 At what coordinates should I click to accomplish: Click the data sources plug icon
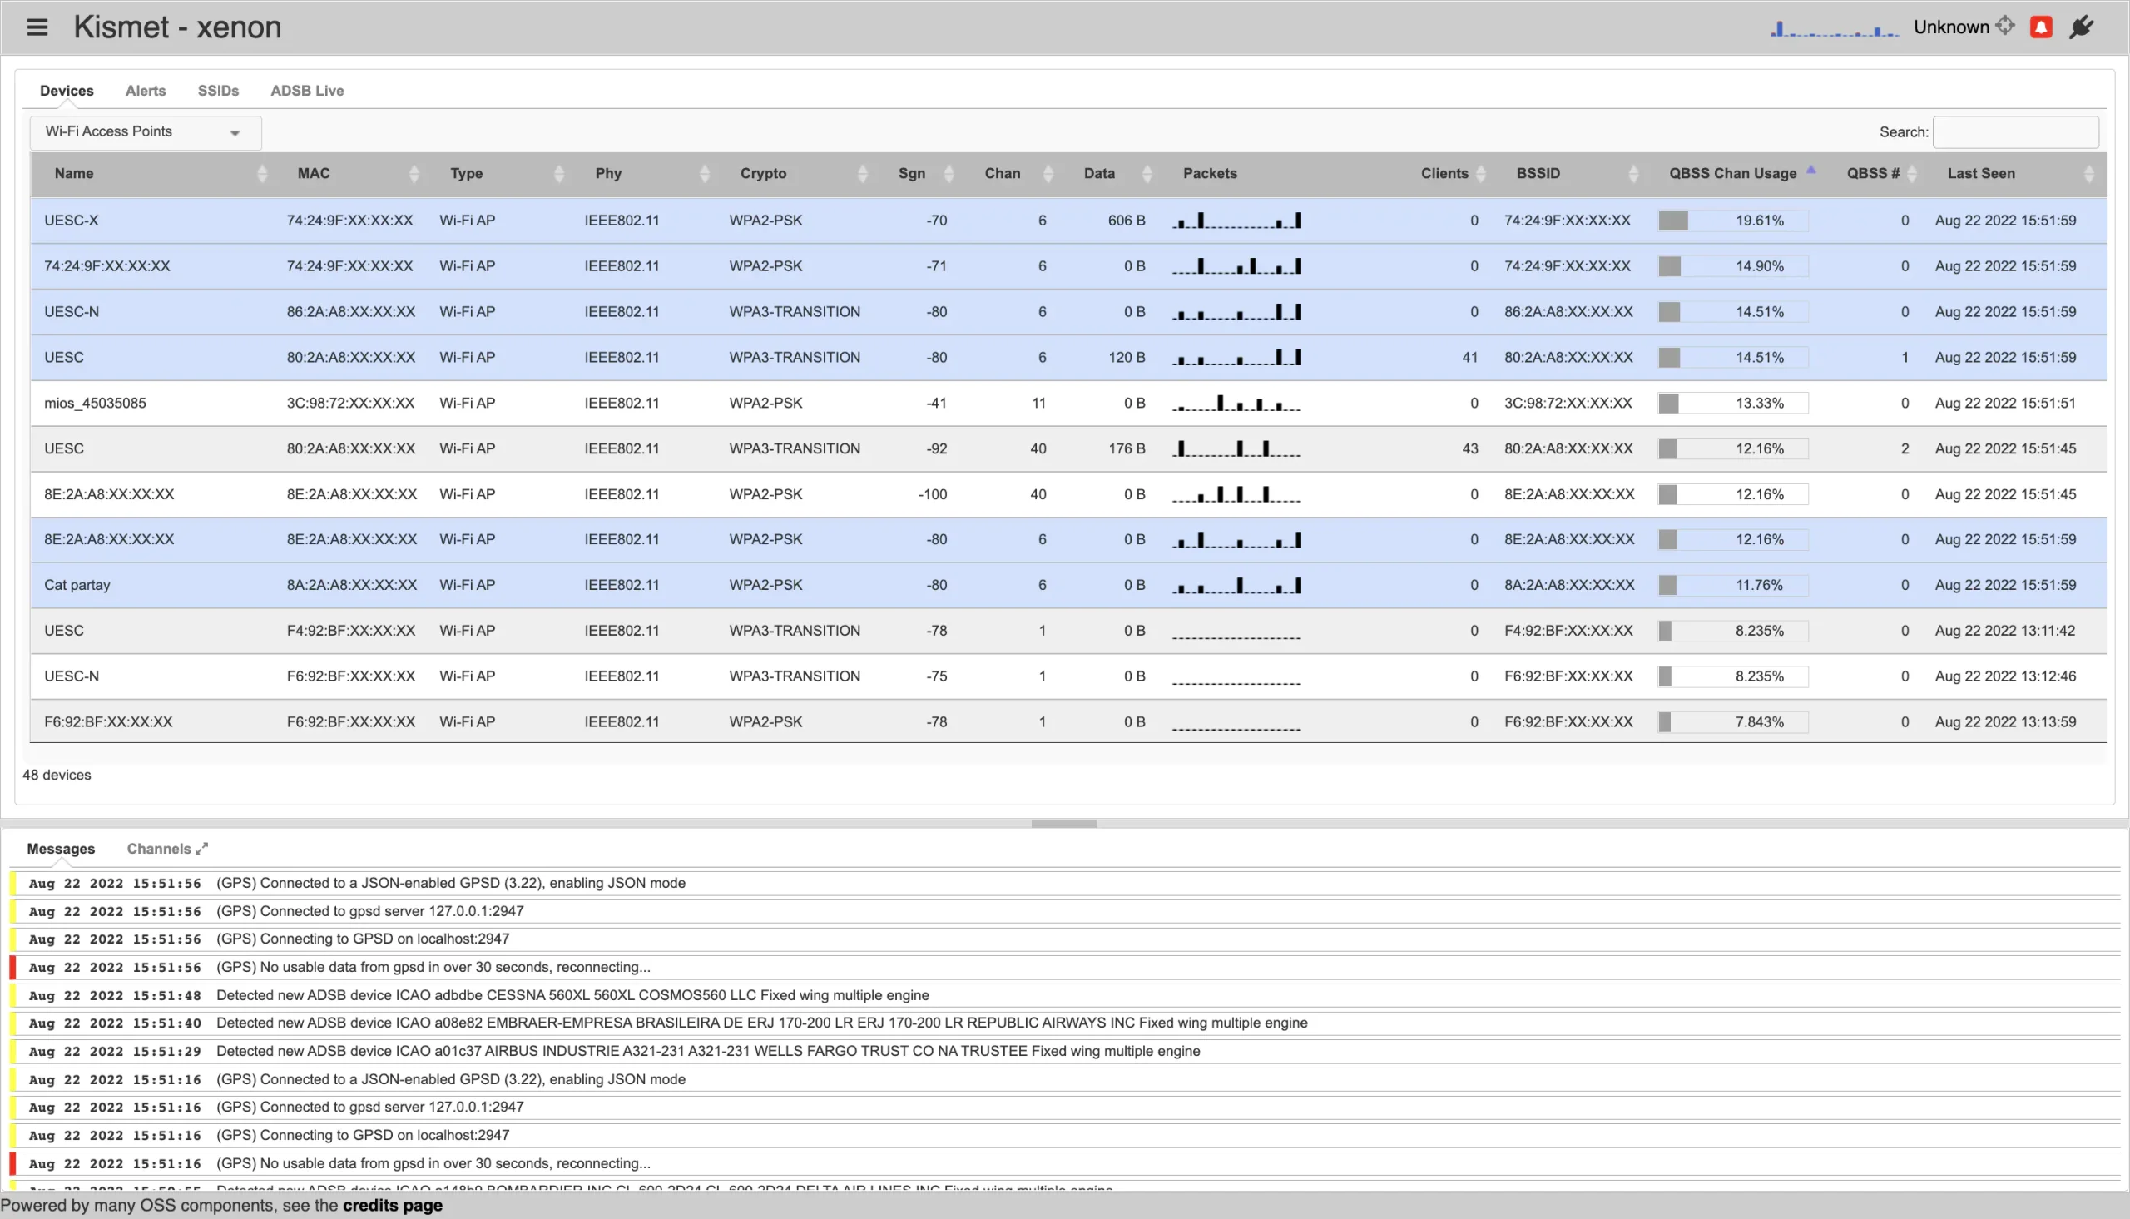tap(2082, 27)
